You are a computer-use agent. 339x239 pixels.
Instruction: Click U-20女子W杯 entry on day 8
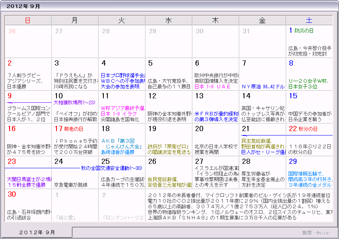click(309, 84)
